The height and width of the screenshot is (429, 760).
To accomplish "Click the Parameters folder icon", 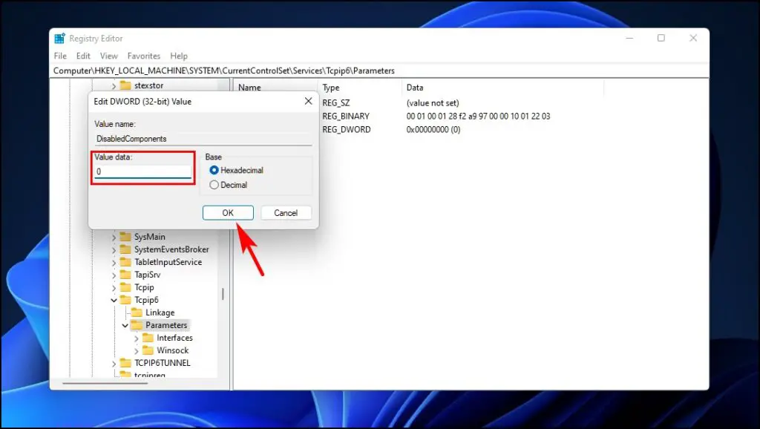I will [137, 325].
